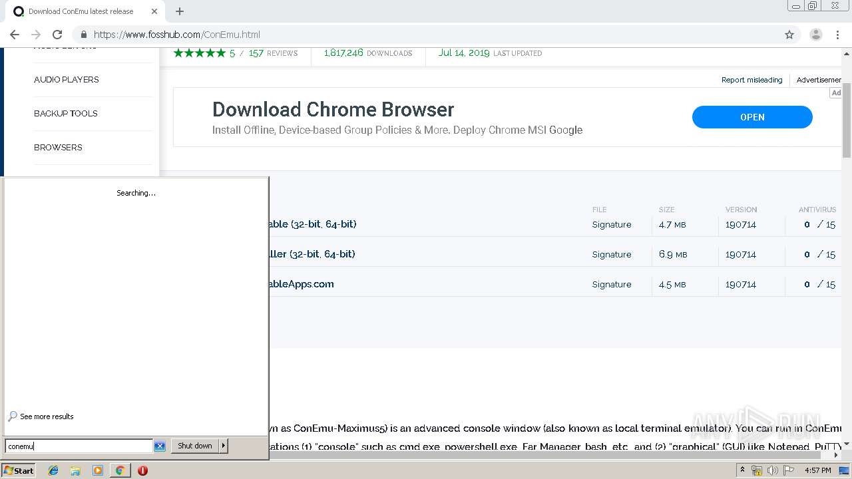Click the Start menu search box
This screenshot has width=852, height=479.
79,446
